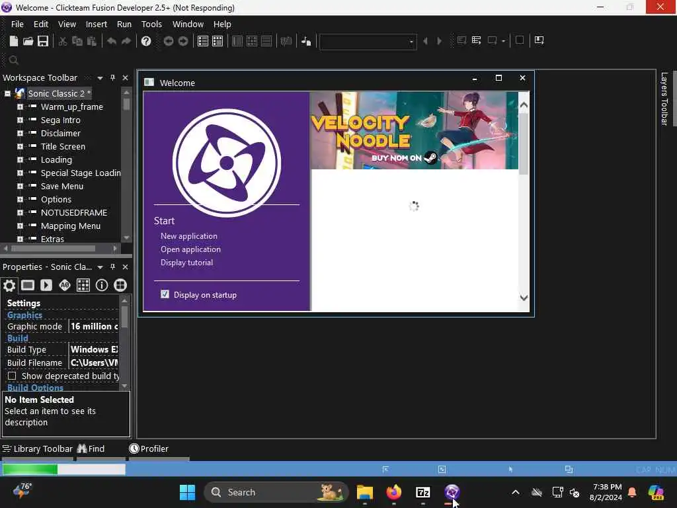677x508 pixels.
Task: Open the empty toolbar combo box
Action: (x=368, y=42)
